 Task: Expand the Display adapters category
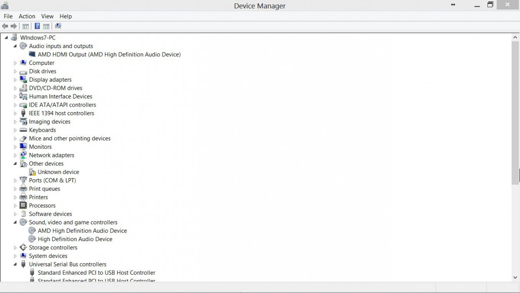(x=15, y=80)
